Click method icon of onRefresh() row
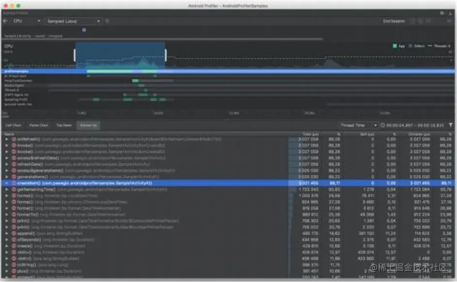This screenshot has width=457, height=282. (14, 139)
